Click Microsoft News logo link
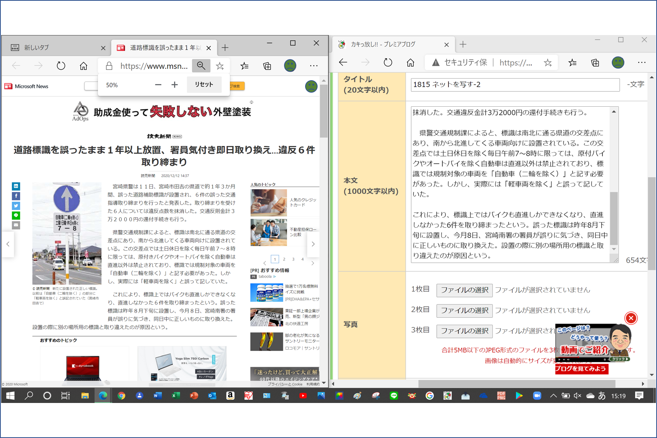This screenshot has width=657, height=438. 26,86
